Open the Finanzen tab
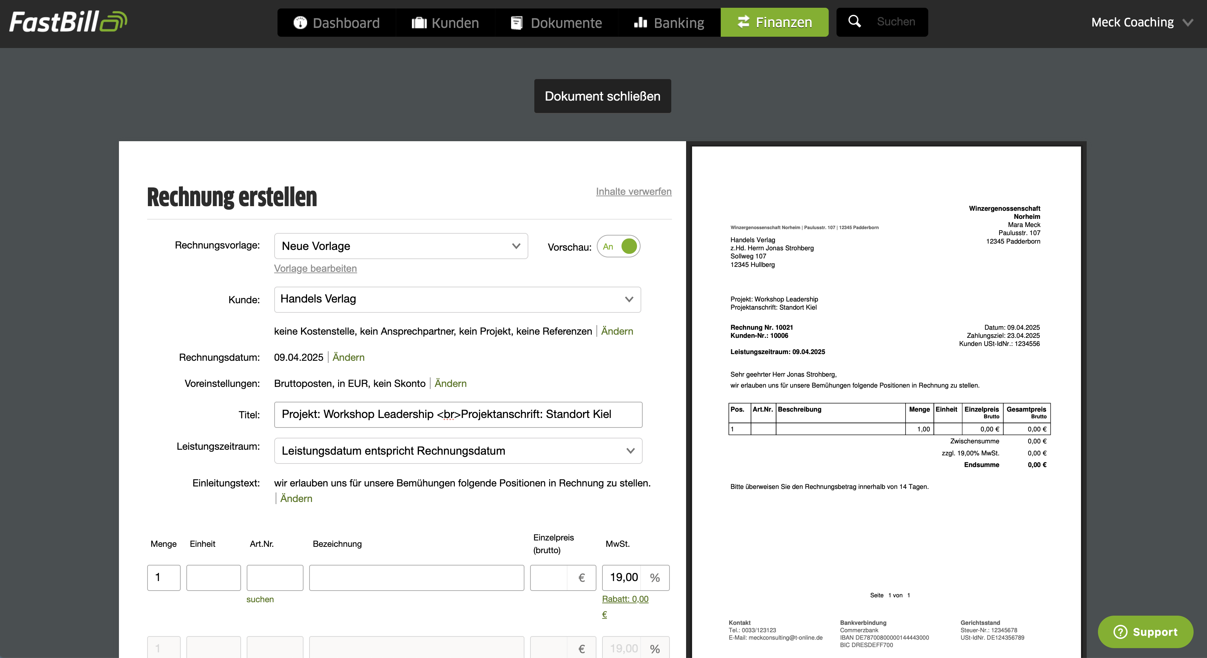1207x658 pixels. tap(775, 22)
